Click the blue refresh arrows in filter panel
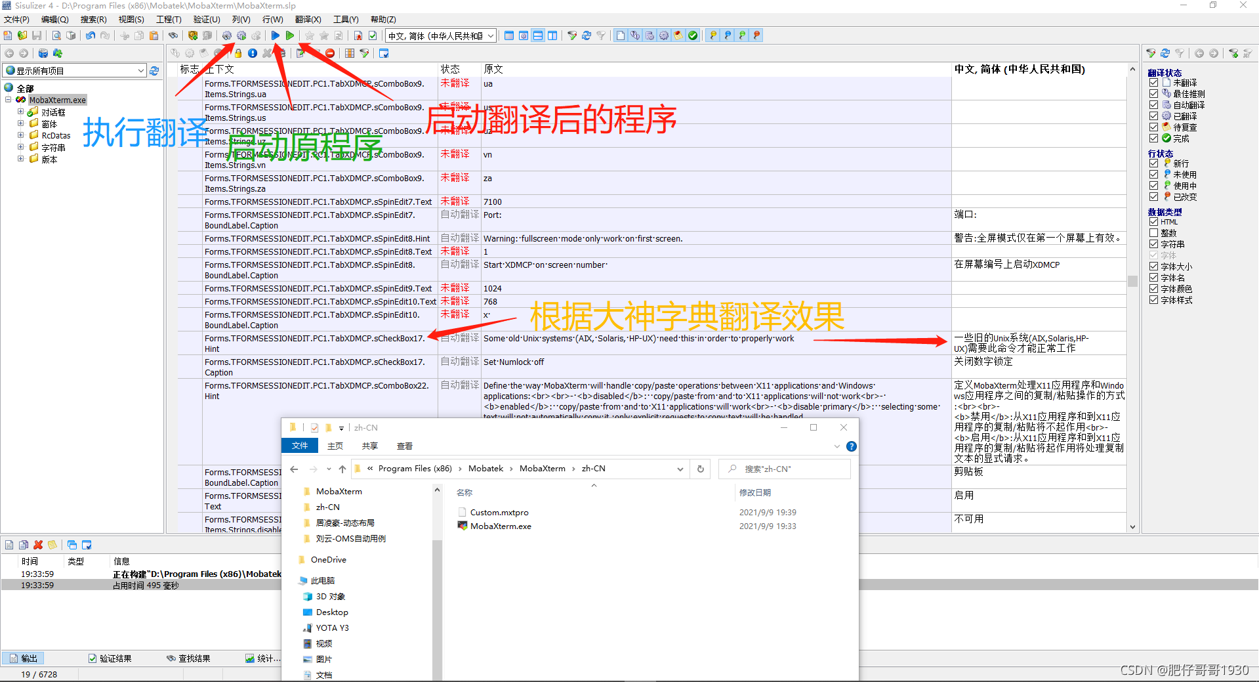The height and width of the screenshot is (682, 1259). pos(1165,53)
